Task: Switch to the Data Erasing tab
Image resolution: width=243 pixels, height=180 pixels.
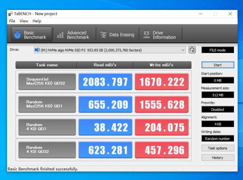Action: point(118,35)
